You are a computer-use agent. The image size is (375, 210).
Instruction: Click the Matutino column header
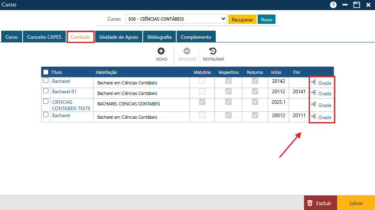pyautogui.click(x=202, y=72)
